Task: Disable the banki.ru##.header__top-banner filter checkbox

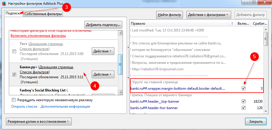Action: pyautogui.click(x=244, y=101)
